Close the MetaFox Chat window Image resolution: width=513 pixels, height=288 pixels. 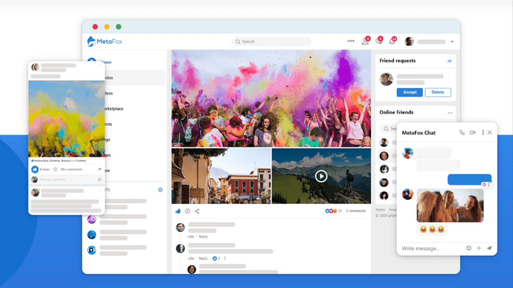[x=490, y=132]
